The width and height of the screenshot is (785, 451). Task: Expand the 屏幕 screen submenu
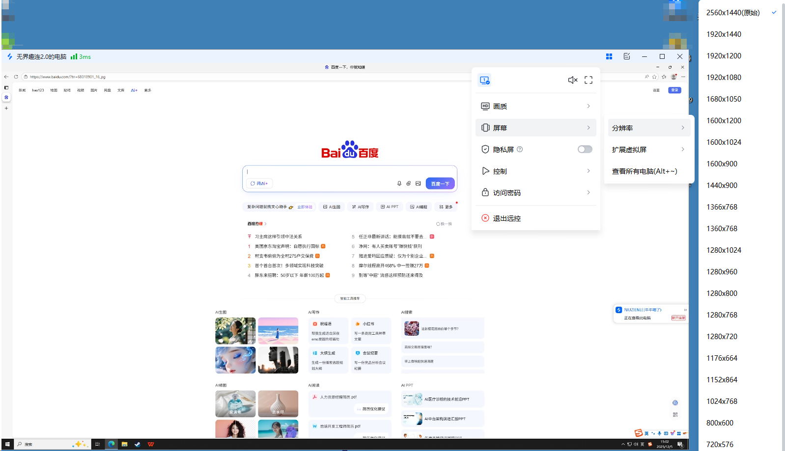(x=536, y=128)
